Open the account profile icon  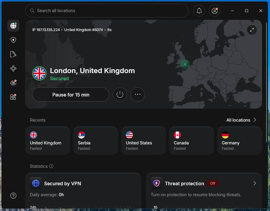pyautogui.click(x=215, y=11)
